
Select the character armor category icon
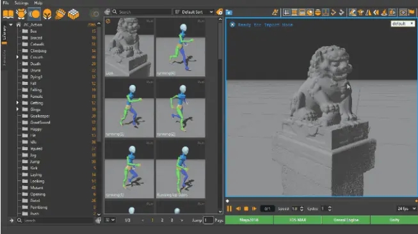click(x=21, y=14)
